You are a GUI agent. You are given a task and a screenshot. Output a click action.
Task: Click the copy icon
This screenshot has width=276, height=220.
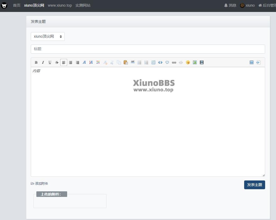point(119,62)
